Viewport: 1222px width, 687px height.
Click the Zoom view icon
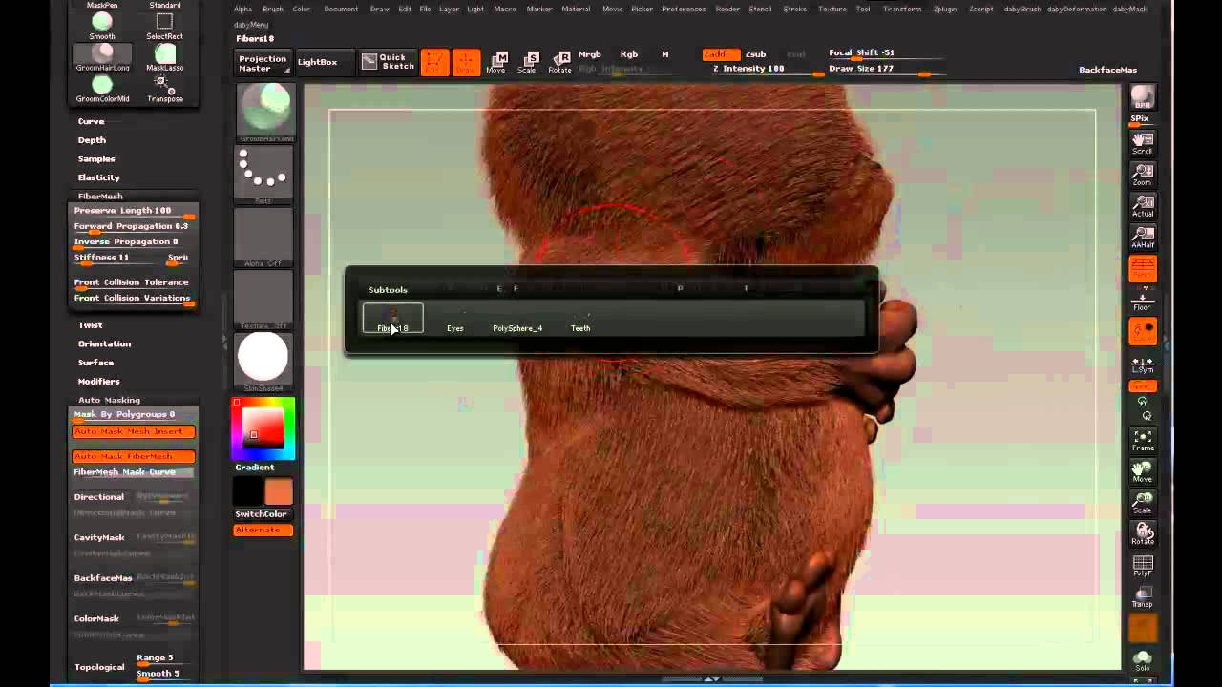[1143, 175]
